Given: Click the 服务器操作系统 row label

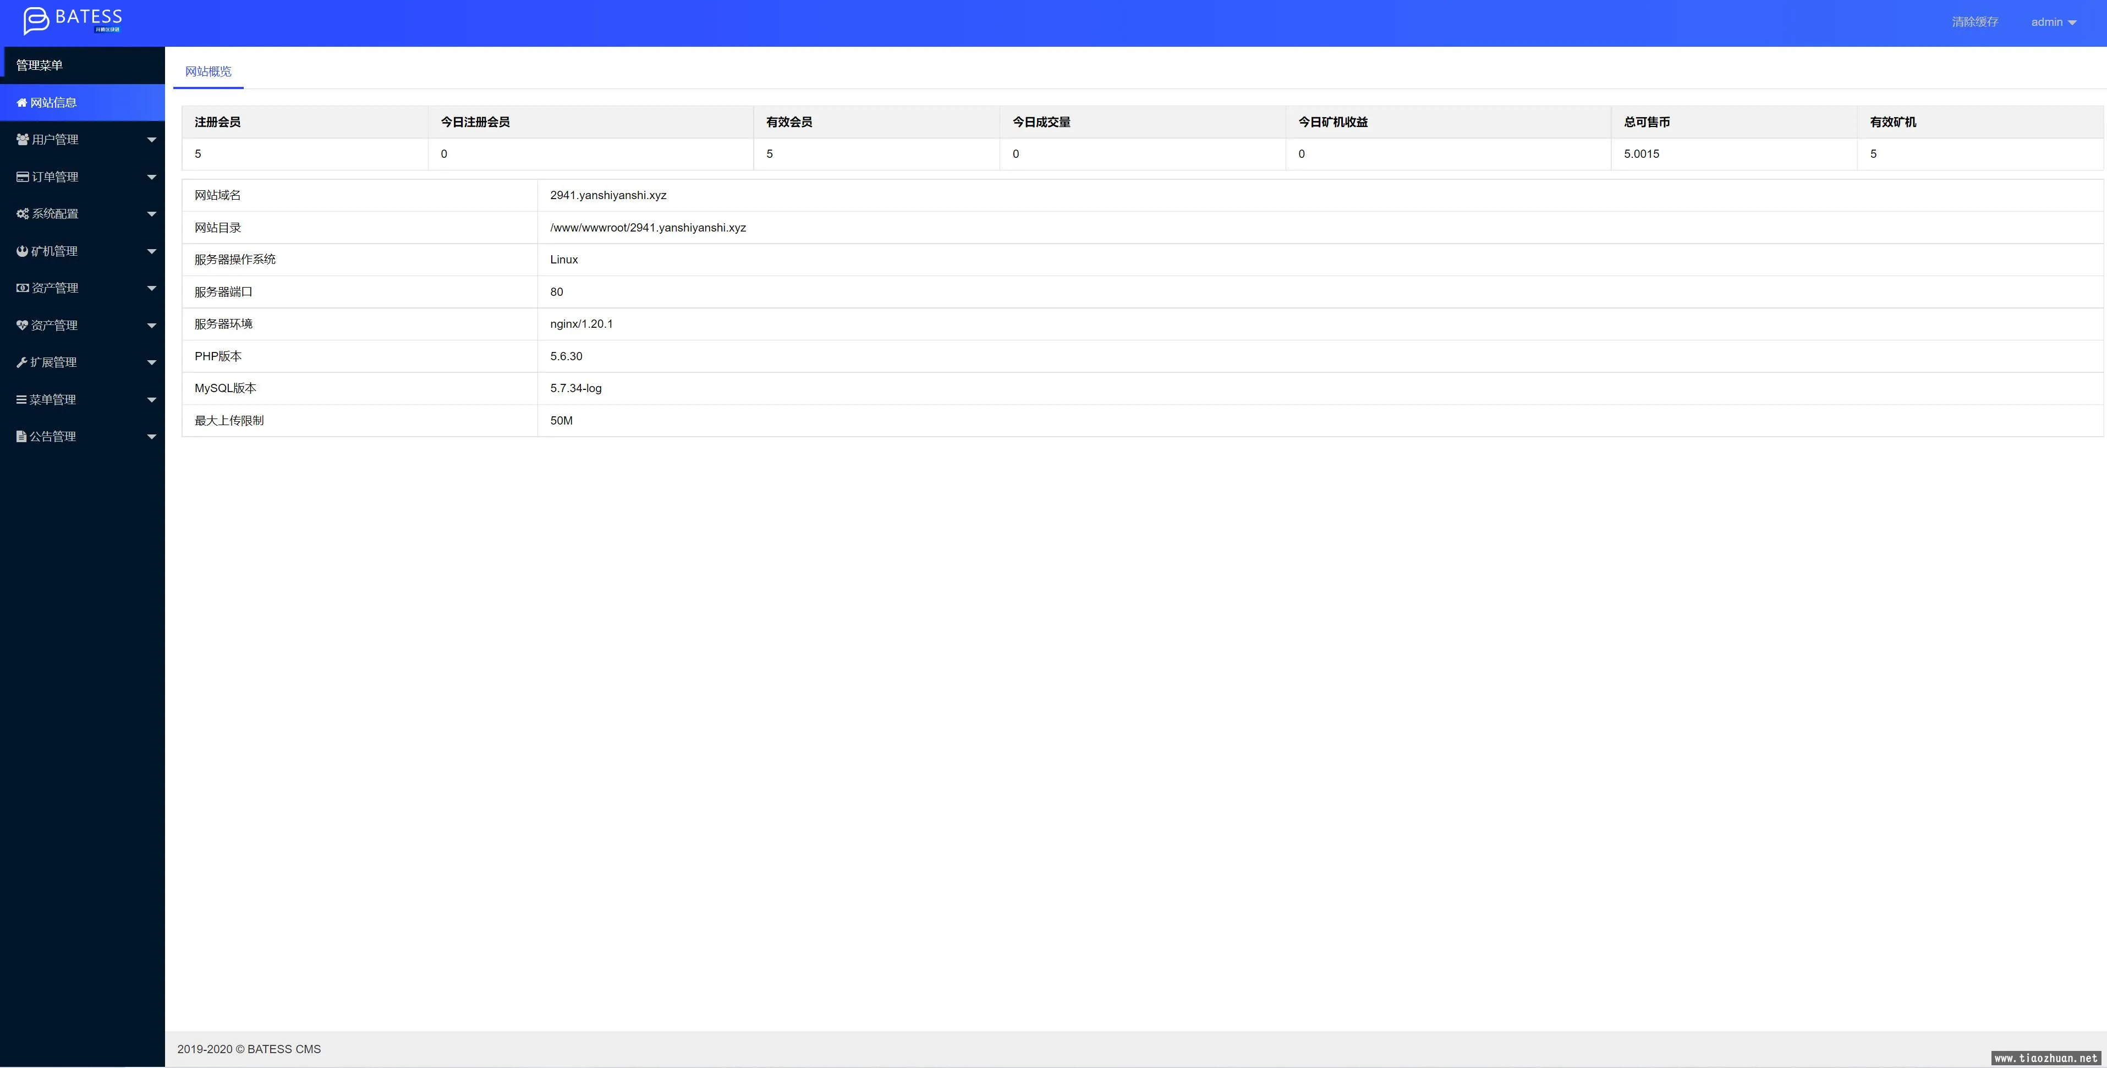Looking at the screenshot, I should [x=235, y=259].
